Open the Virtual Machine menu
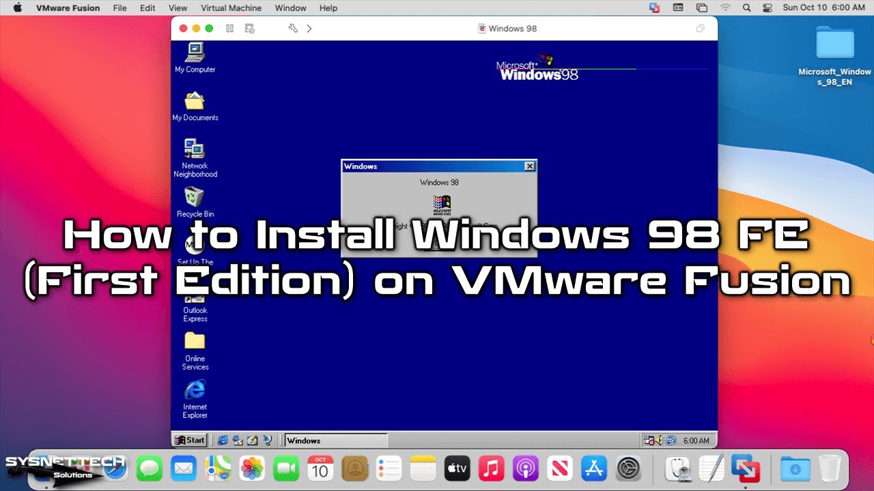874x491 pixels. [231, 8]
